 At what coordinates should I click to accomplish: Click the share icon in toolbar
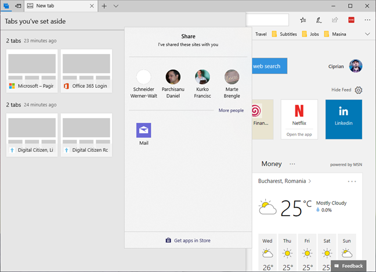(335, 20)
